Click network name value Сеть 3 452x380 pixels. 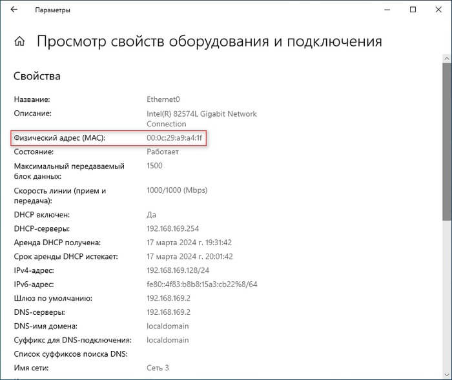[158, 368]
